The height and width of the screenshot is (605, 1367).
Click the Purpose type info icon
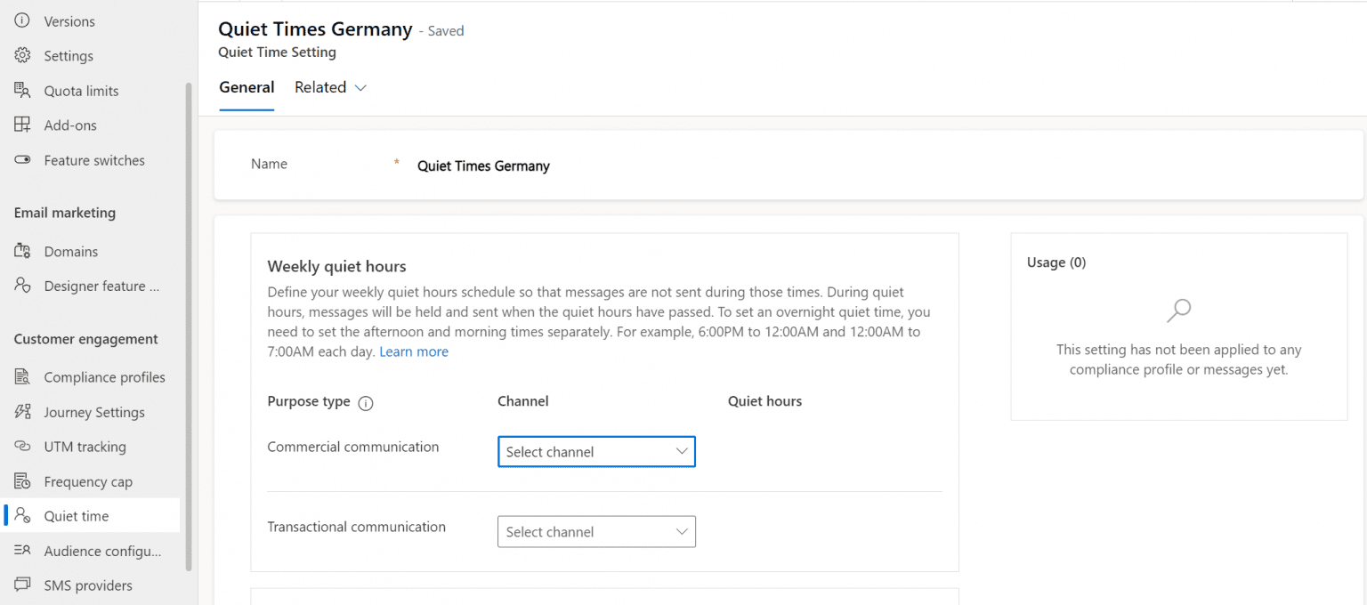(365, 403)
